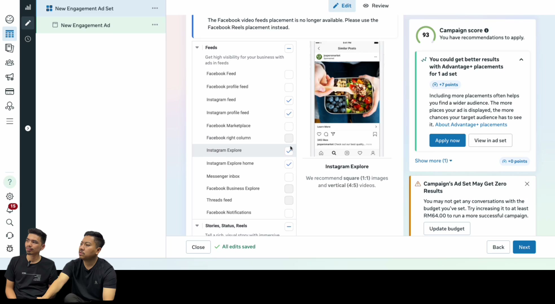Collapse the Advantage+ placements recommendation chevron
The width and height of the screenshot is (555, 304).
[521, 59]
